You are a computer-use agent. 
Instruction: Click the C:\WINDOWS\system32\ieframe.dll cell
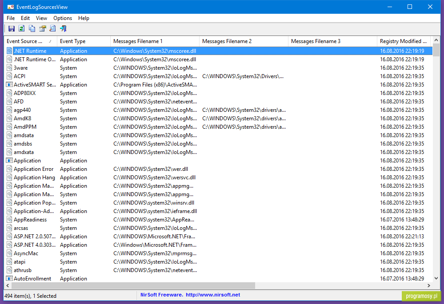pyautogui.click(x=155, y=211)
